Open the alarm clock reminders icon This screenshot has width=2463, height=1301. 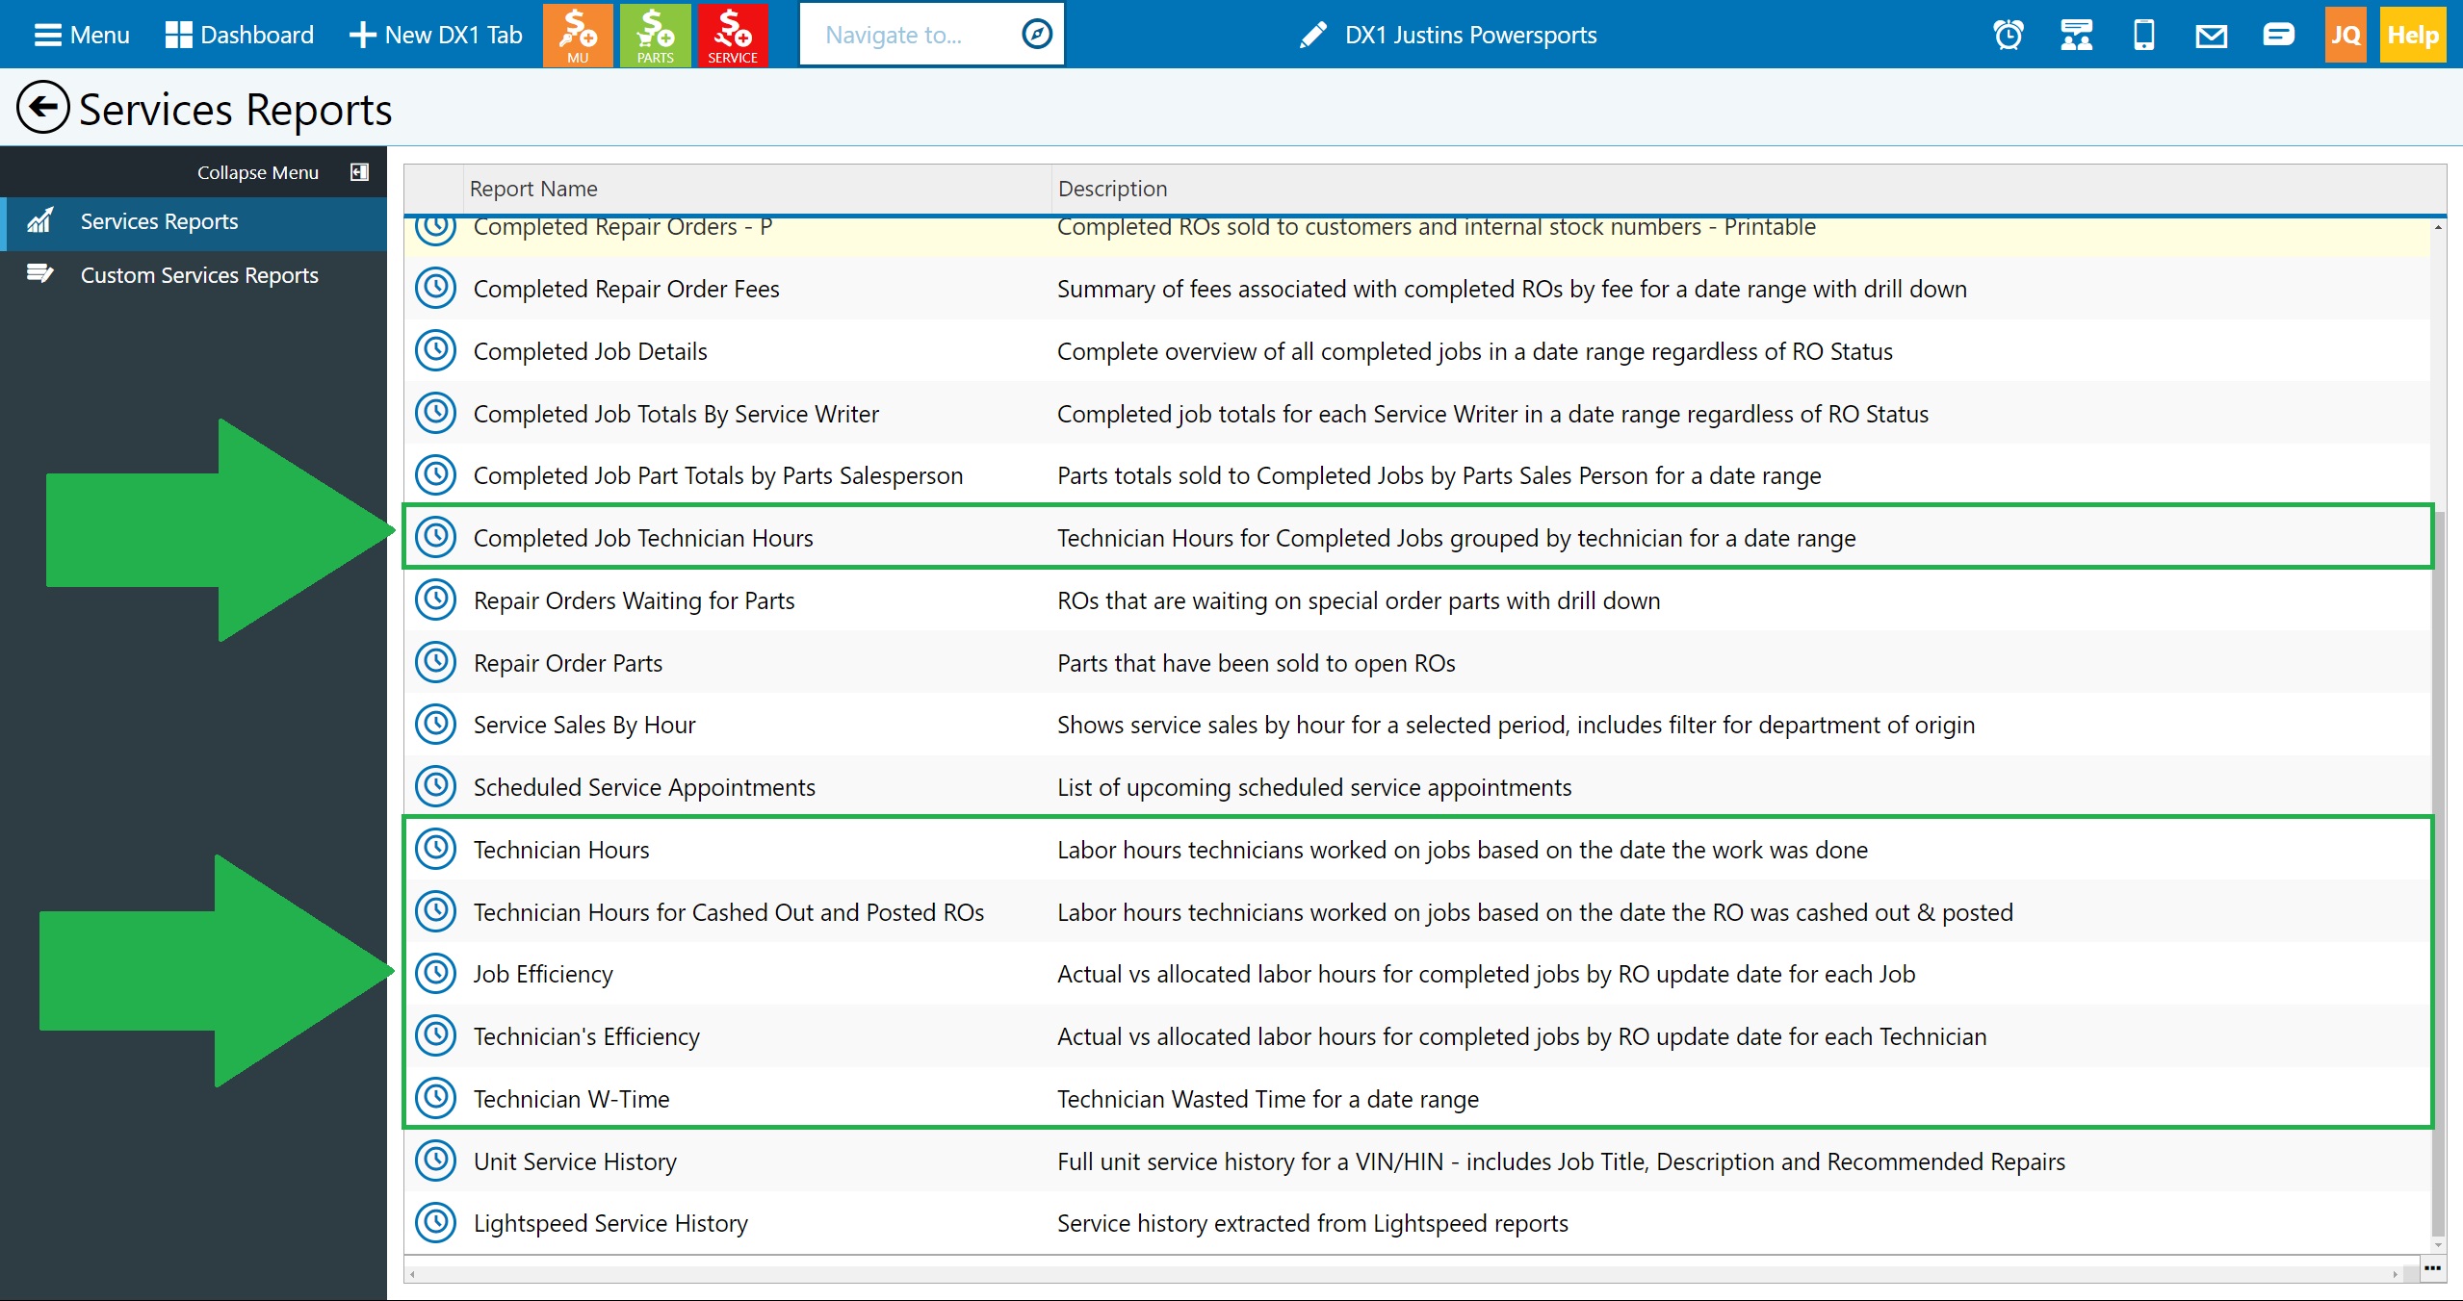[2009, 36]
